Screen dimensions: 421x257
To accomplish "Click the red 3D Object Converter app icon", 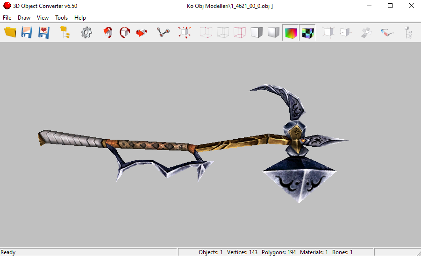I will (x=7, y=5).
